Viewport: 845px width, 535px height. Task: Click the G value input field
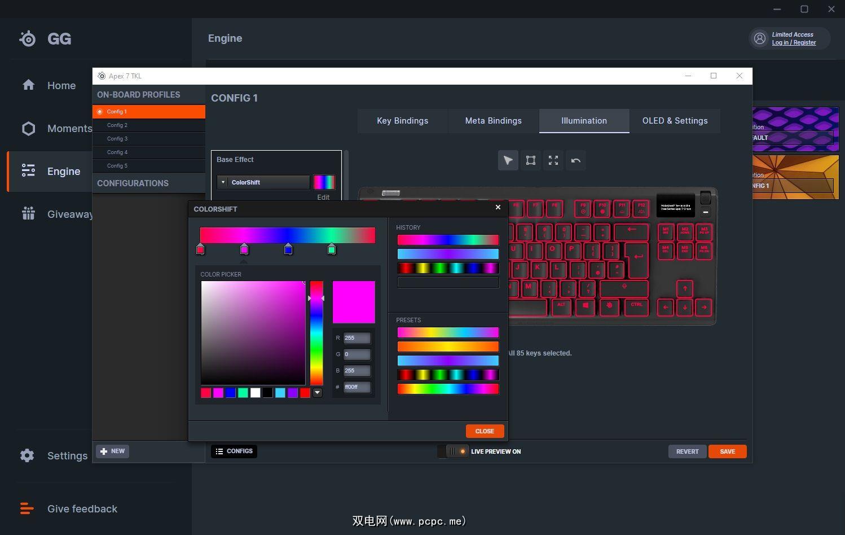coord(357,354)
